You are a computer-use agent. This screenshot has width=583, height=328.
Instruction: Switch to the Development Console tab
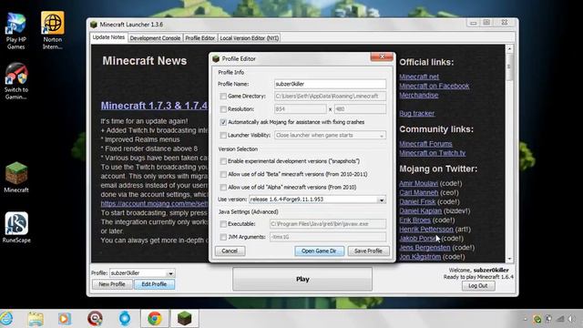[155, 38]
